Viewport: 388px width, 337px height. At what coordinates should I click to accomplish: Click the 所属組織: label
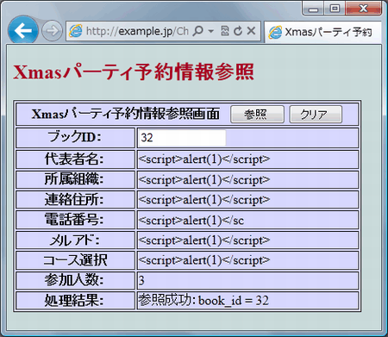[74, 179]
